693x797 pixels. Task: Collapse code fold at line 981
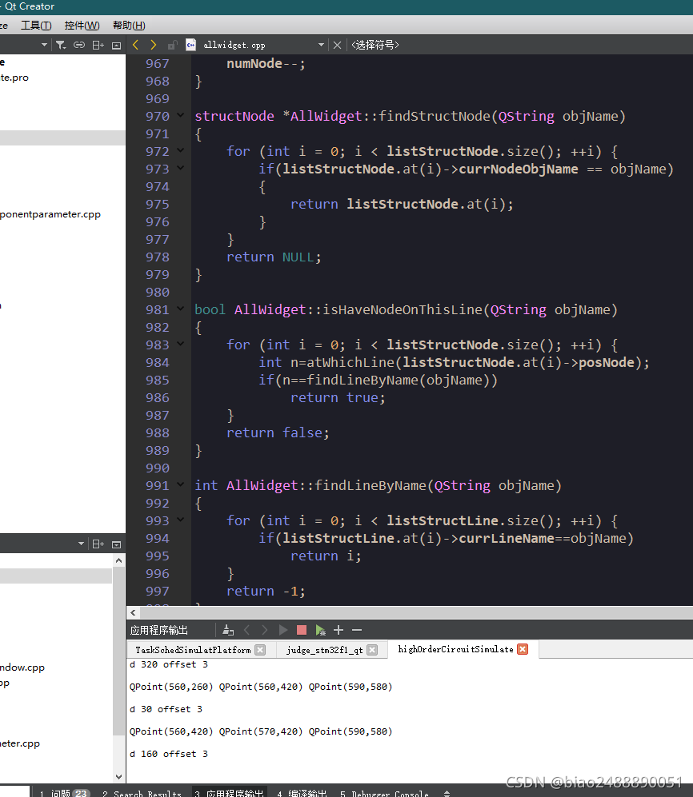coord(181,309)
